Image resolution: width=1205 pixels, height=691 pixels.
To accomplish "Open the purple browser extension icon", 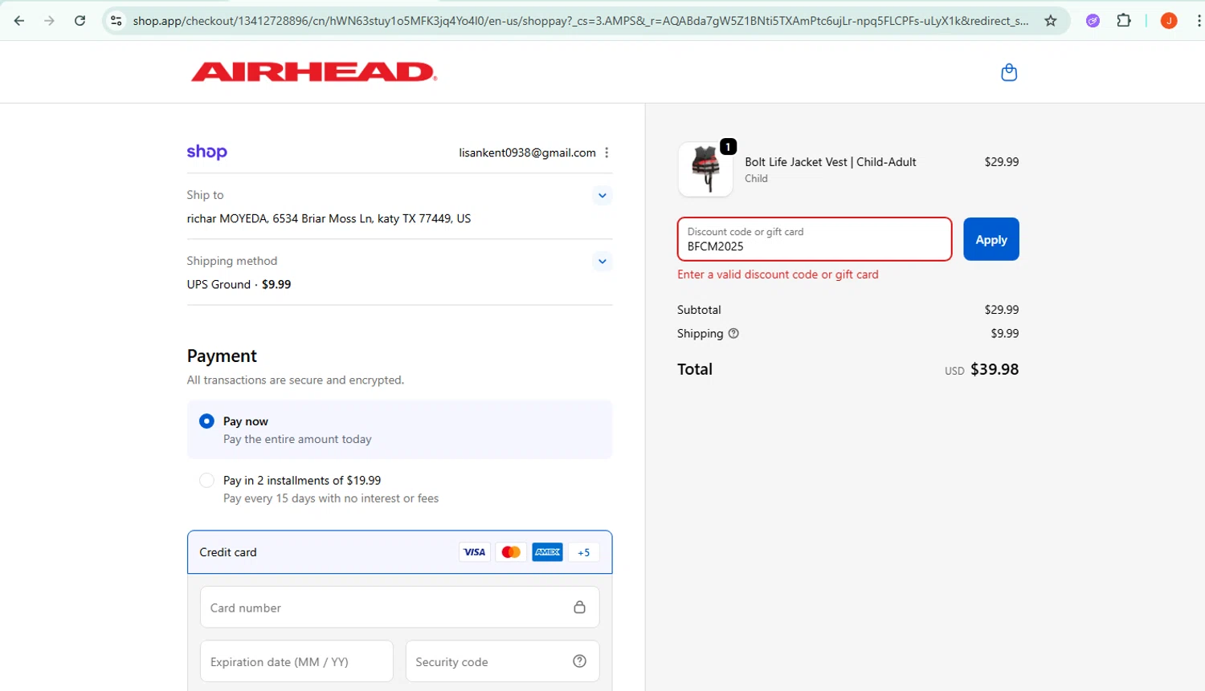I will click(x=1093, y=21).
